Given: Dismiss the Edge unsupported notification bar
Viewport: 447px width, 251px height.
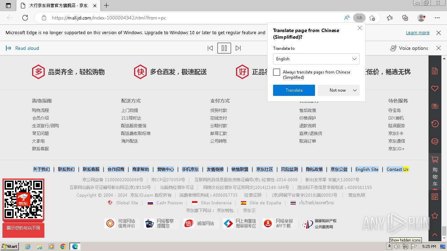Looking at the screenshot, I should [439, 33].
